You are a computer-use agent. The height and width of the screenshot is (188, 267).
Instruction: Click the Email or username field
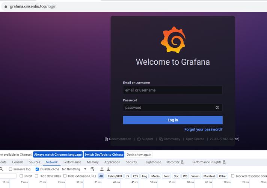173,90
